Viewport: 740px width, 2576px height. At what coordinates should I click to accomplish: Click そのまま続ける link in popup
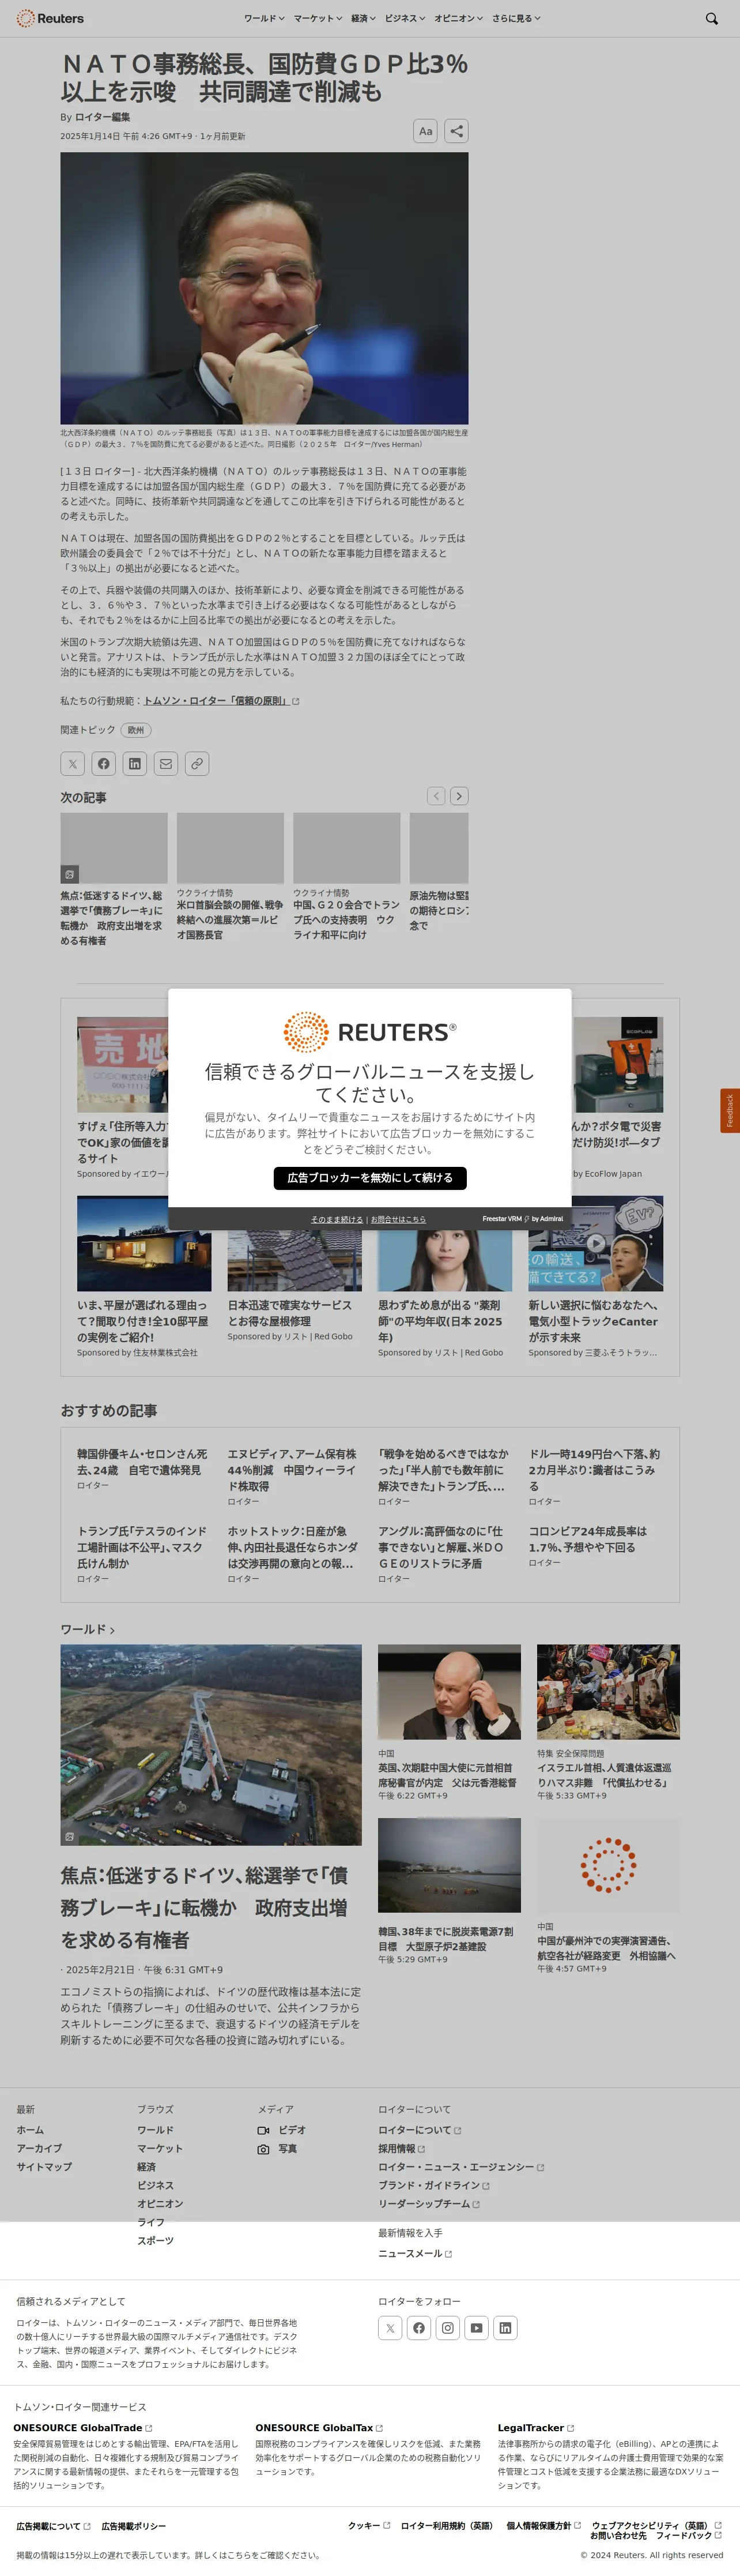[337, 1219]
